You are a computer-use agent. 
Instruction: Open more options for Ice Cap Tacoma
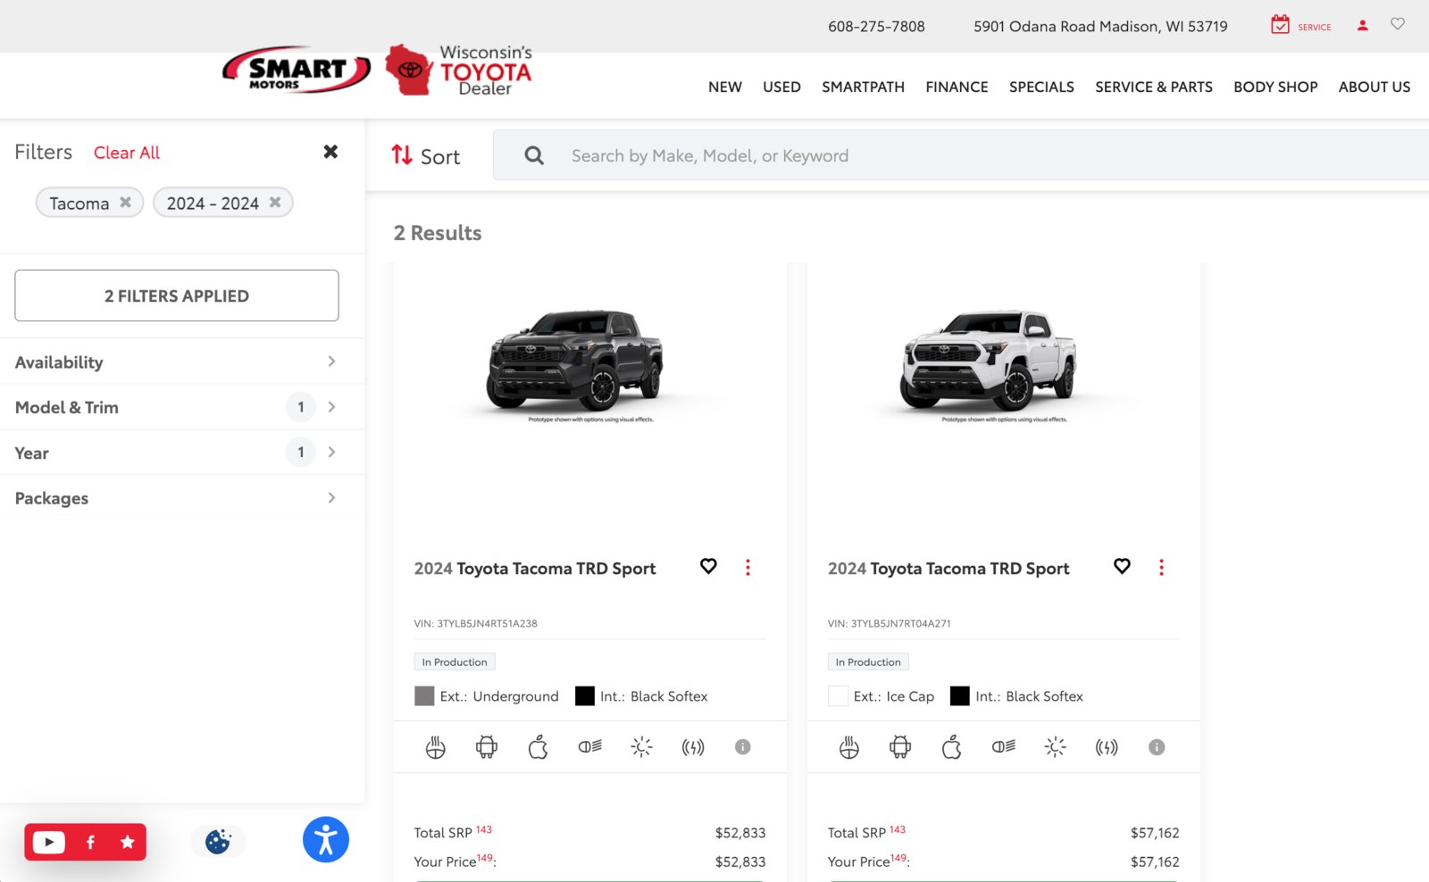coord(1161,567)
